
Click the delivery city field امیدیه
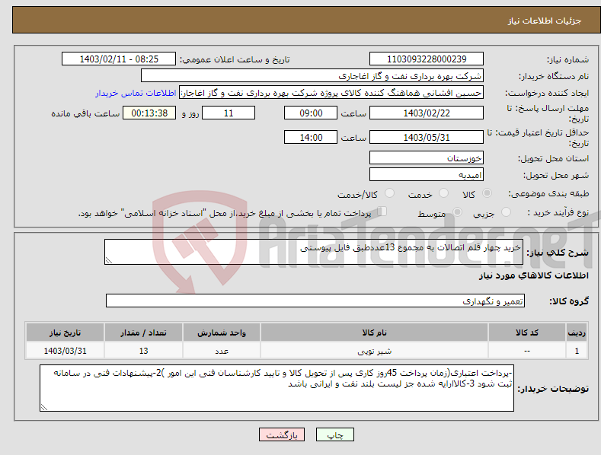pyautogui.click(x=427, y=175)
